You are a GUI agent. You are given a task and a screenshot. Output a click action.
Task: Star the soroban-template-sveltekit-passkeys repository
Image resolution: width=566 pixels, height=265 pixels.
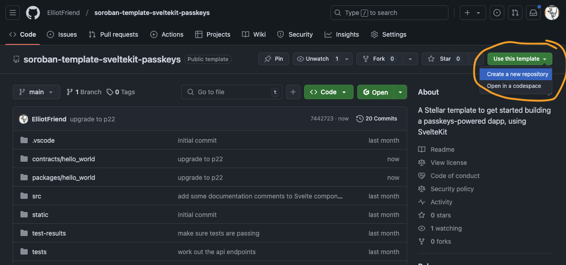[445, 58]
